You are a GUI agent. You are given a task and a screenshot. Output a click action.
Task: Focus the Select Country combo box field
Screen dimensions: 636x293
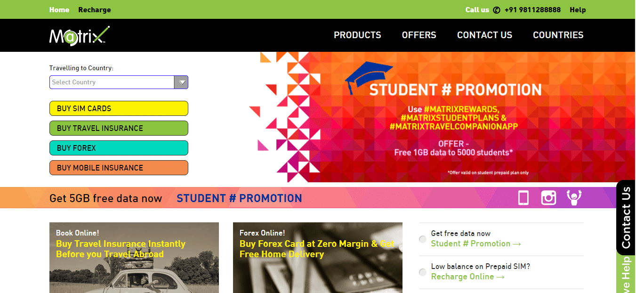click(119, 82)
